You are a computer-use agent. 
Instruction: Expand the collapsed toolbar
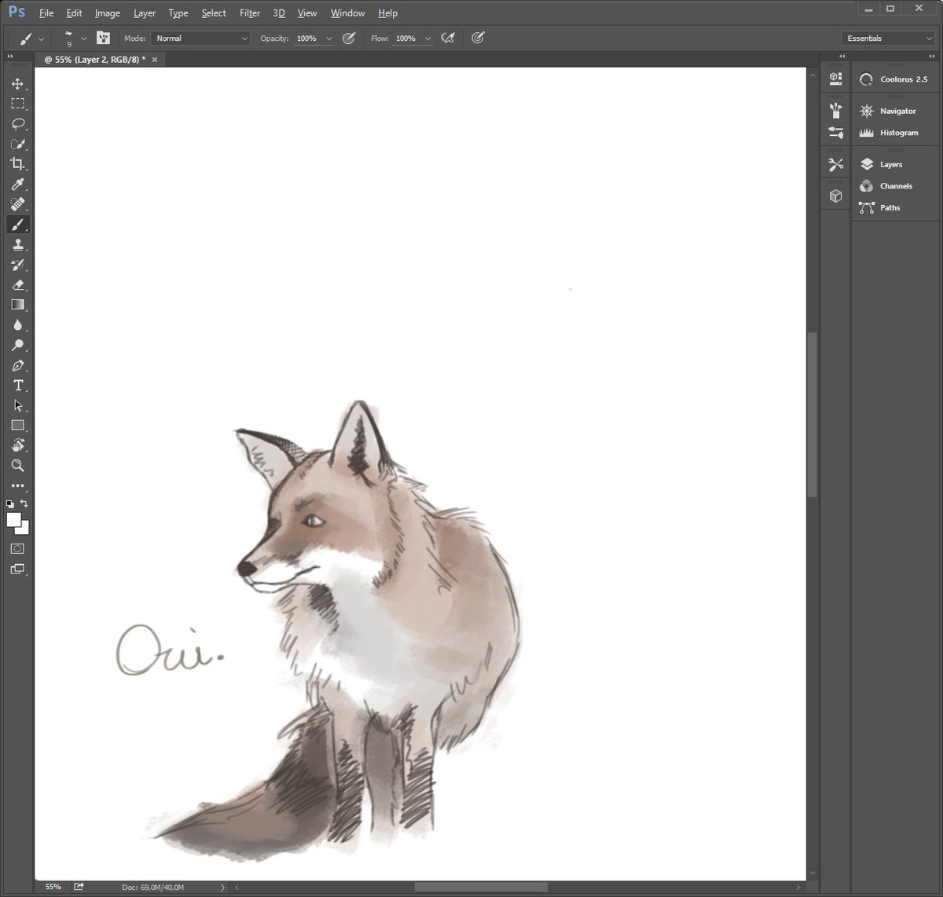(10, 57)
